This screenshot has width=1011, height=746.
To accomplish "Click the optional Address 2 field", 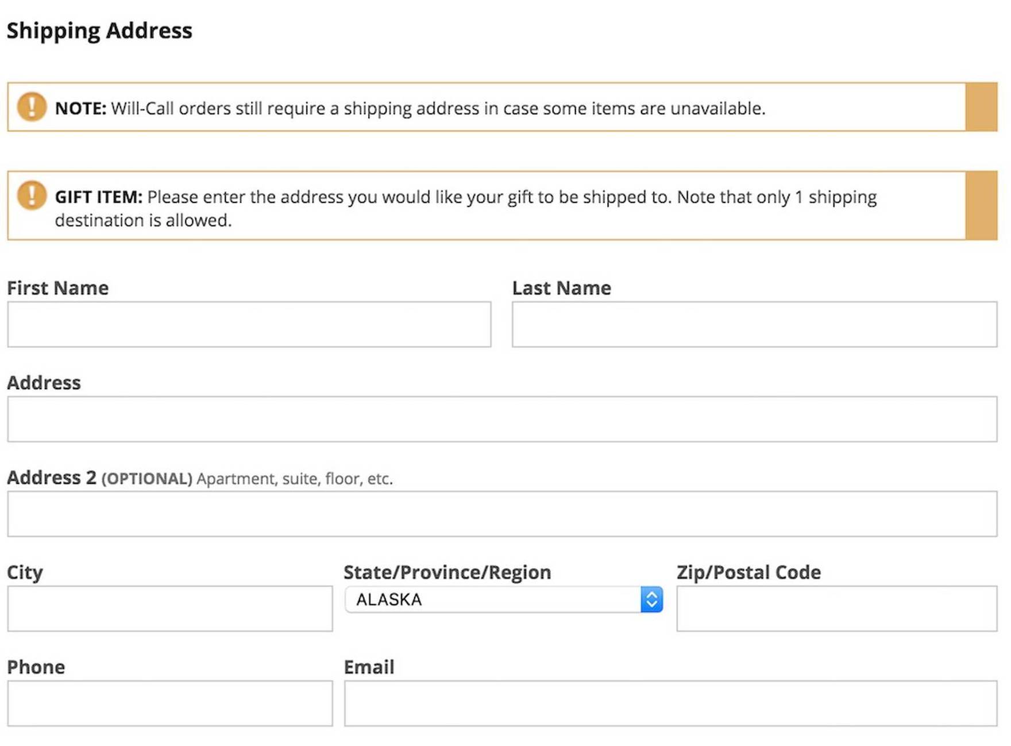I will point(500,514).
